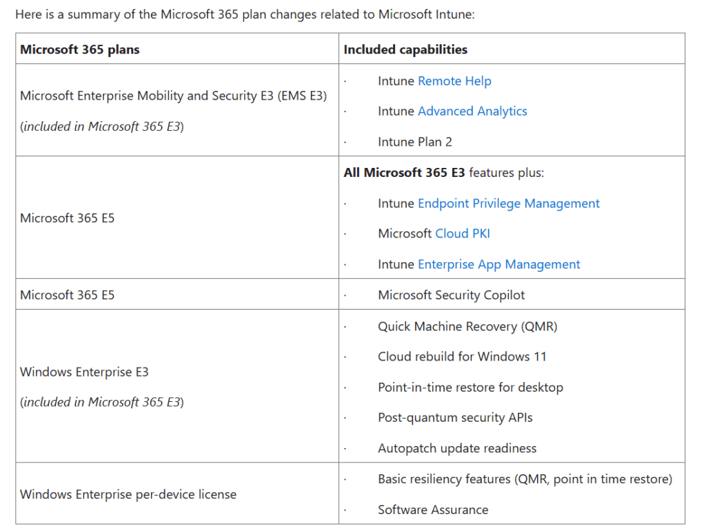Open the Endpoint Privilege Management link
Viewport: 706px width, 532px height.
click(x=508, y=204)
